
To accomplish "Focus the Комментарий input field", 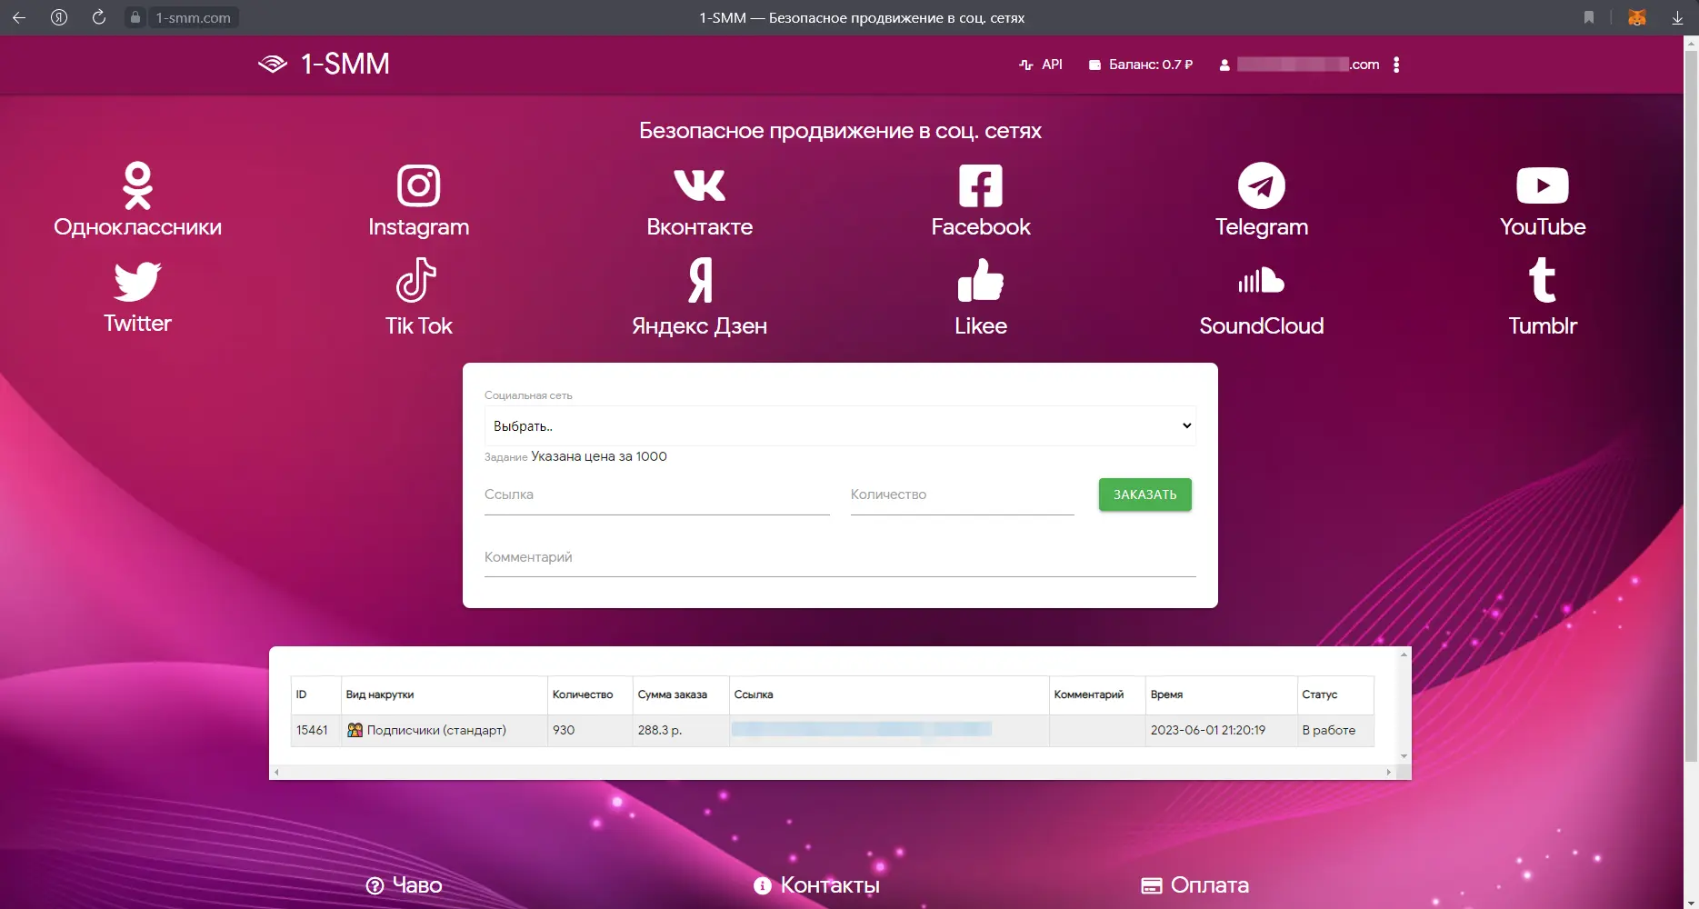I will (x=840, y=557).
